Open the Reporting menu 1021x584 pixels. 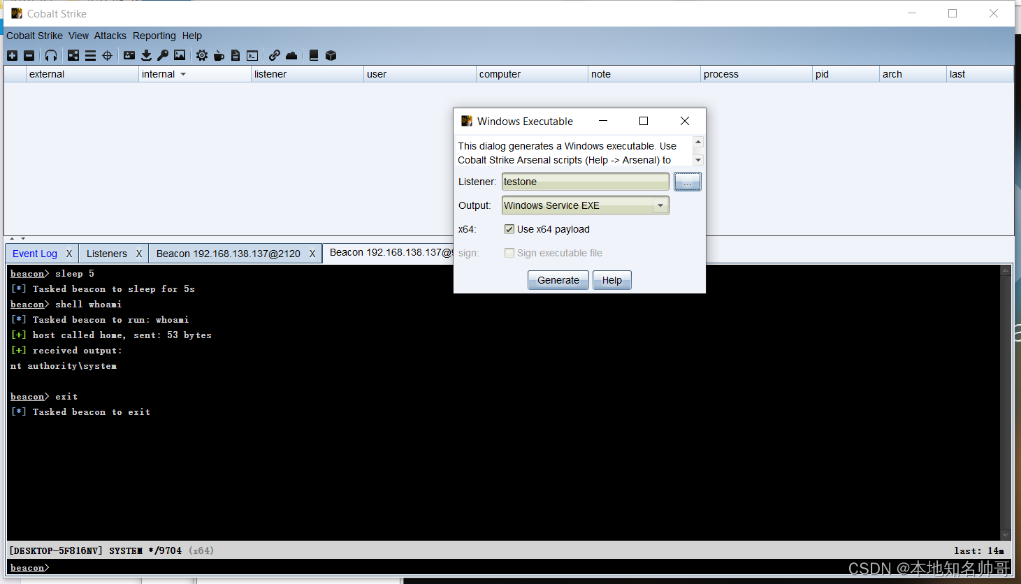click(x=154, y=36)
